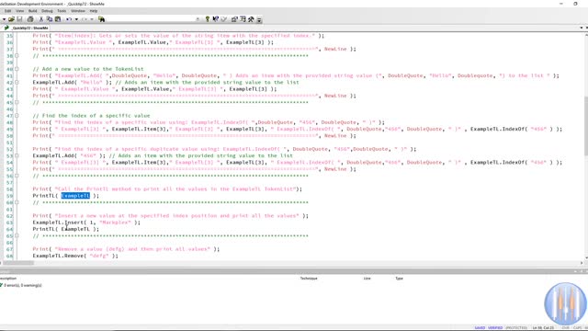This screenshot has height=331, width=588.
Task: Click the highlighted ExampleTL on line 59
Action: pyautogui.click(x=75, y=196)
